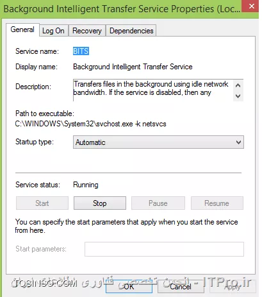Click the Apply button
The width and height of the screenshot is (262, 297).
click(x=233, y=287)
